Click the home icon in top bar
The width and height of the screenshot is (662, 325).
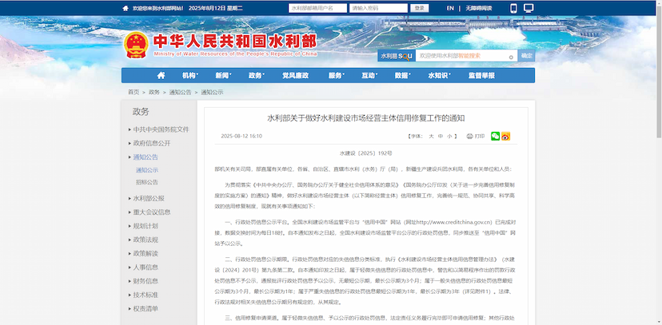[126, 8]
